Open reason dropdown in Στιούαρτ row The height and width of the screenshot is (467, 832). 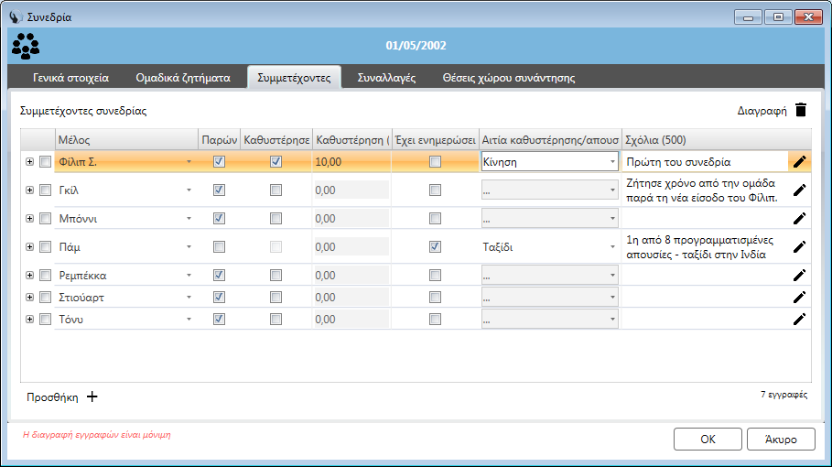pos(612,298)
